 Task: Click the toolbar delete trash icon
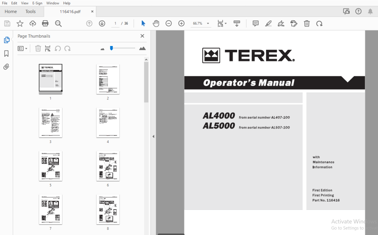(x=307, y=24)
